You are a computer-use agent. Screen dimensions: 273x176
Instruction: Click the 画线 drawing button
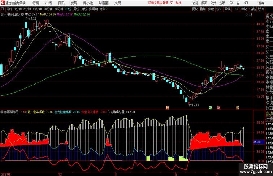(x=227, y=9)
